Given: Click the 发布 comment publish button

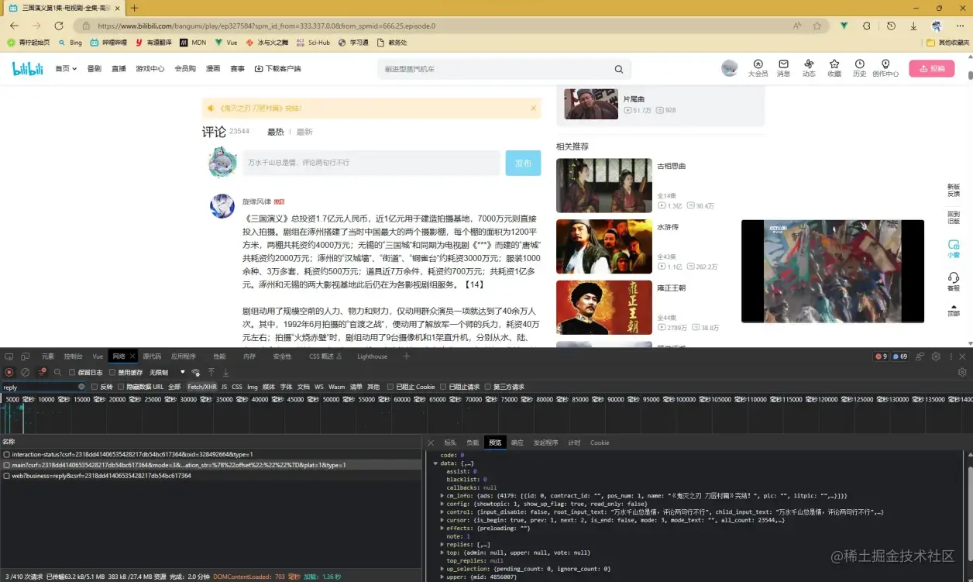Looking at the screenshot, I should [523, 164].
